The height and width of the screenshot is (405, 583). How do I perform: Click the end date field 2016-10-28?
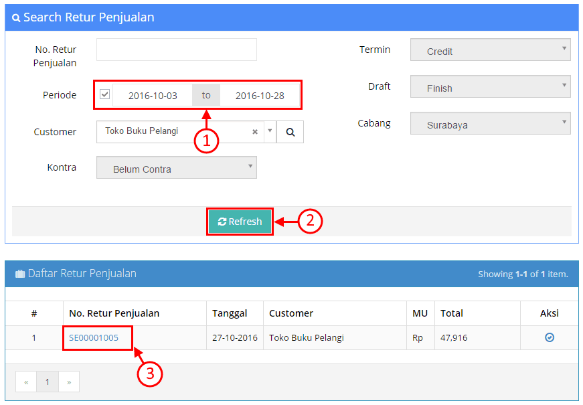pos(260,95)
